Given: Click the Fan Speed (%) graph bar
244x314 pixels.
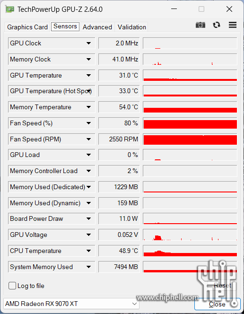Looking at the screenshot, I should pos(190,123).
